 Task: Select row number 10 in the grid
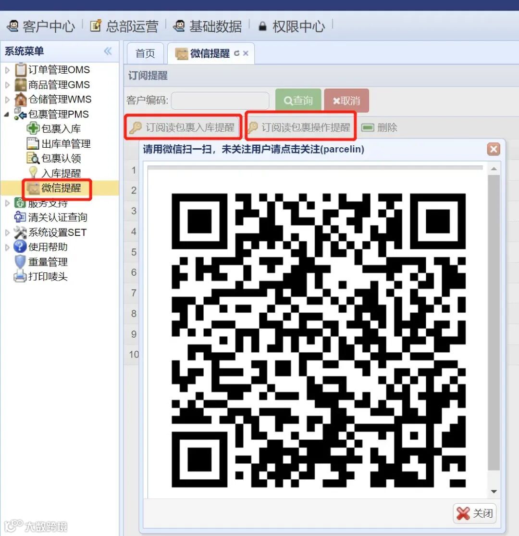tap(134, 355)
